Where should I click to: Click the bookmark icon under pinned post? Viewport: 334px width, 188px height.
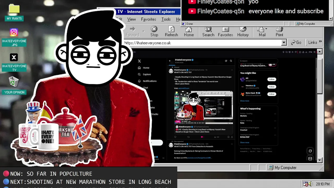[x=228, y=137]
